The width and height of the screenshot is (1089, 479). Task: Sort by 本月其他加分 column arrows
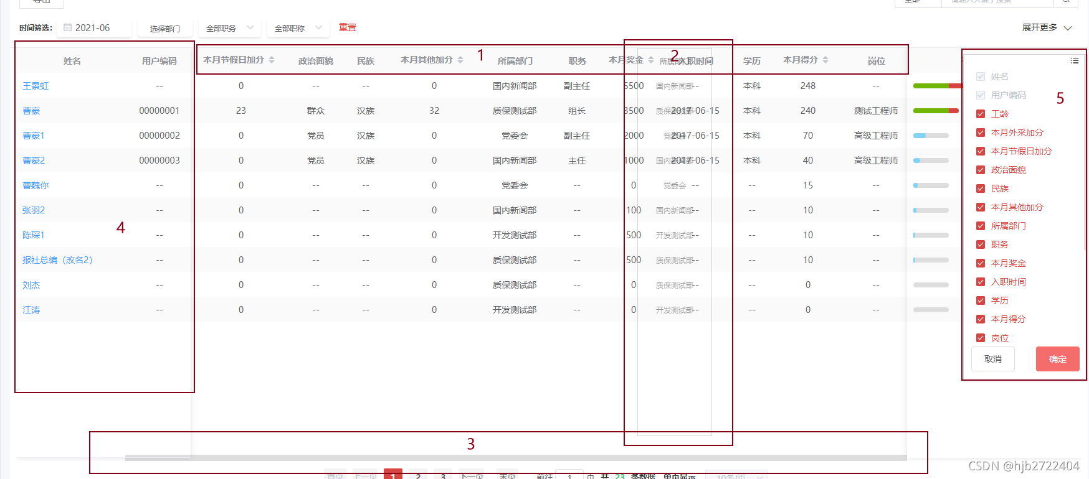(x=460, y=60)
